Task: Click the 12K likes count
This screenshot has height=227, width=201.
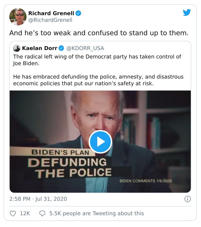Action: point(25,213)
